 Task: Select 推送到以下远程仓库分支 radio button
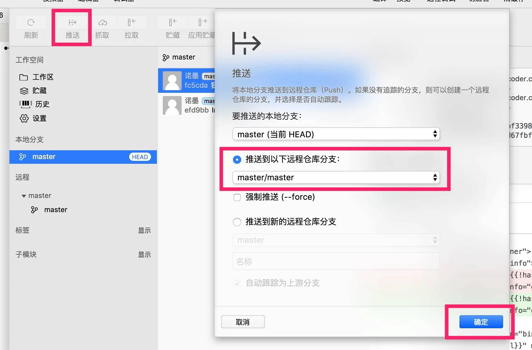(237, 159)
